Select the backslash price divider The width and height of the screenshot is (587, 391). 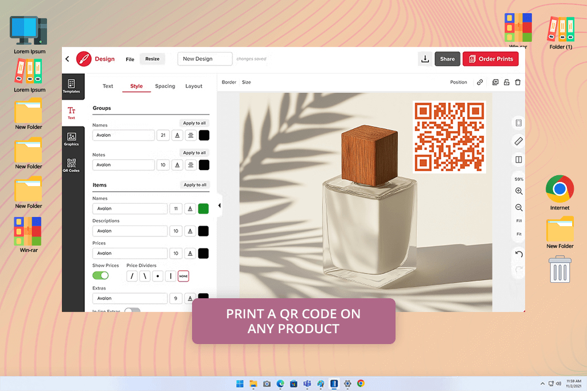pos(145,277)
